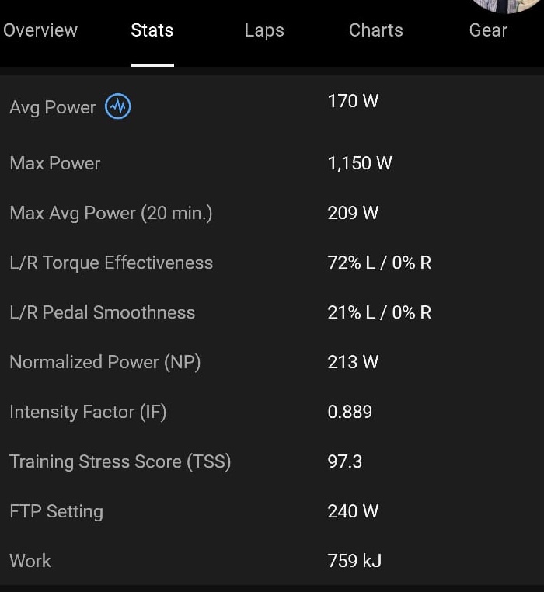Select the Normalized Power (NP) label
544x592 pixels.
click(x=105, y=363)
